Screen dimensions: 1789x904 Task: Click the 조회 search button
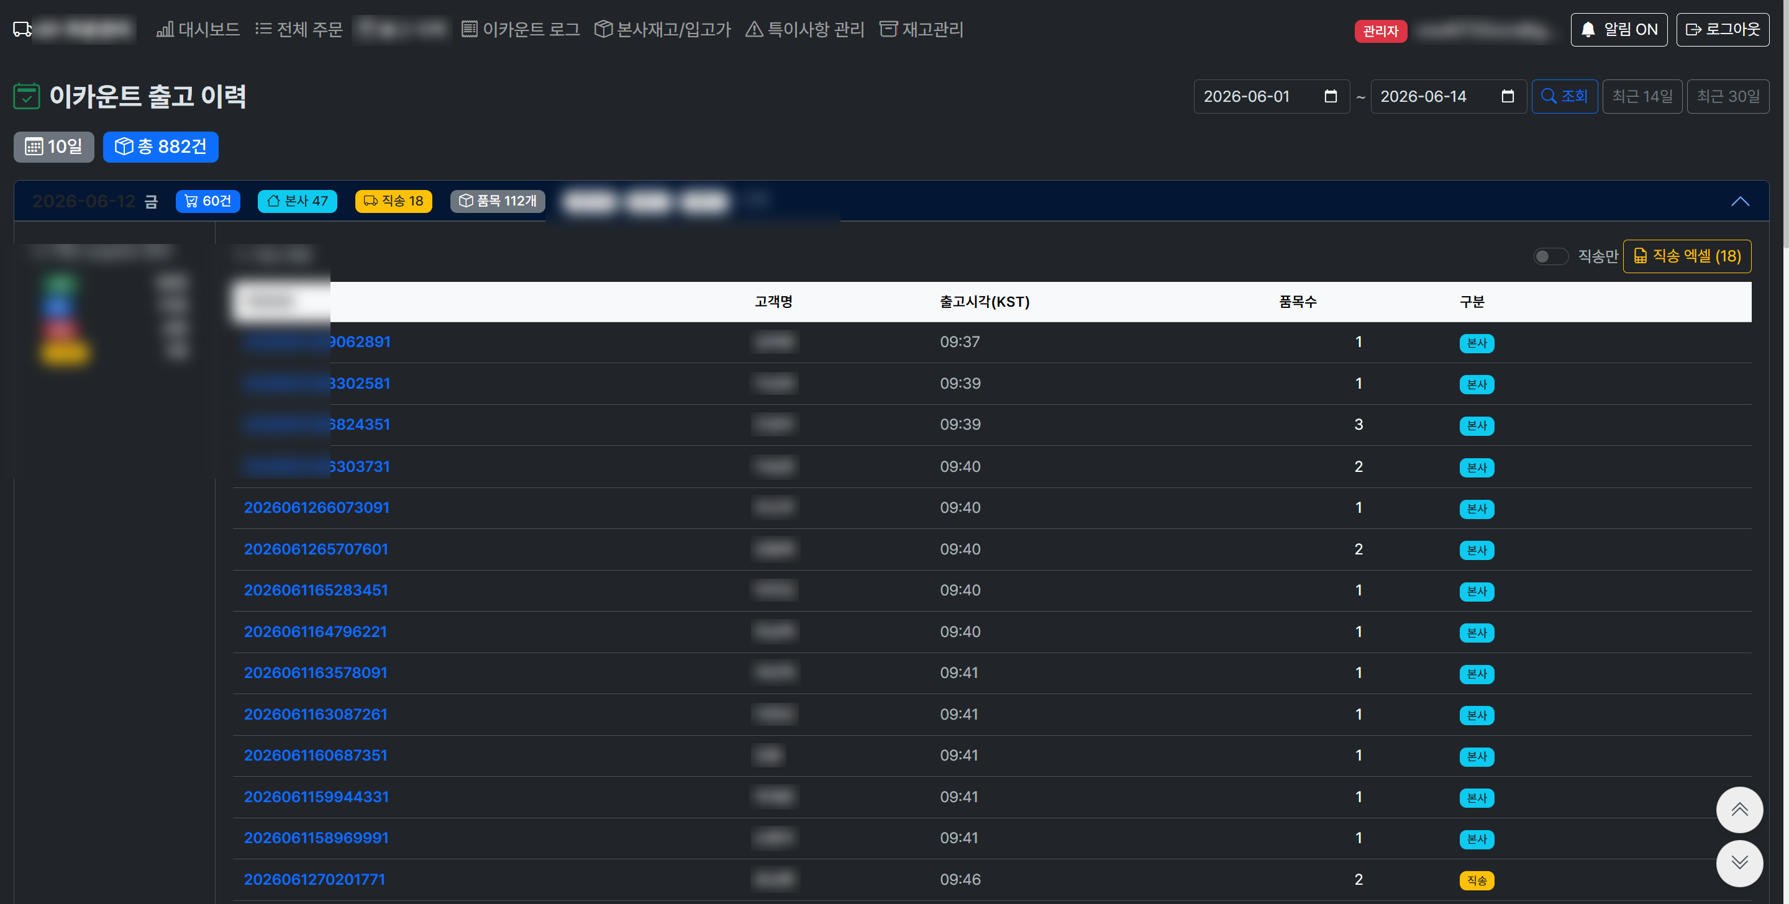coord(1564,96)
